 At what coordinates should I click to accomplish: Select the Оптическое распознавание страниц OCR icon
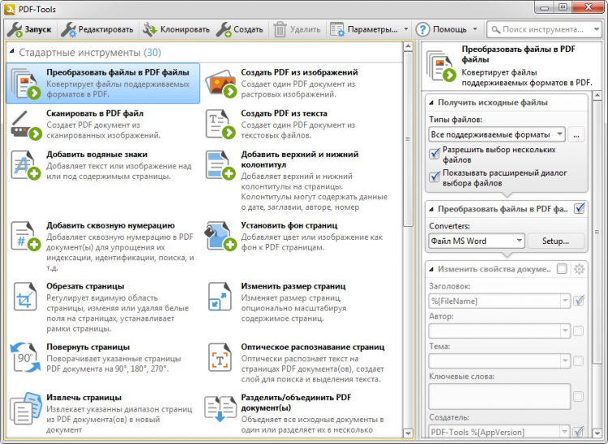tap(220, 357)
